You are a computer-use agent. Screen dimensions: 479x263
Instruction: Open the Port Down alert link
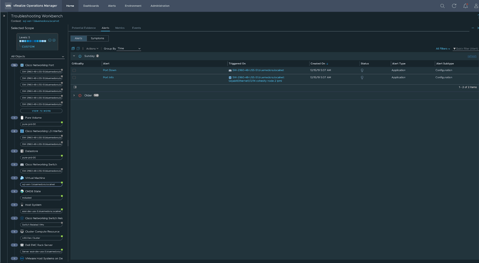[x=109, y=70]
